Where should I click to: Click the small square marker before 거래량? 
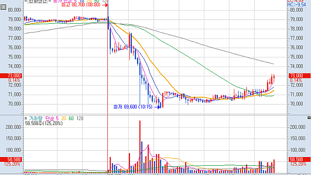[x=26, y=118]
